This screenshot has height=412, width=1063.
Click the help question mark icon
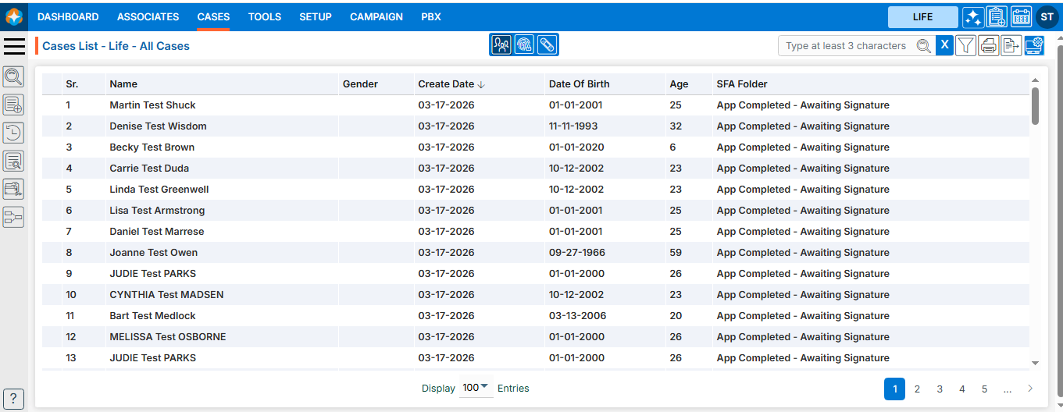click(x=14, y=397)
